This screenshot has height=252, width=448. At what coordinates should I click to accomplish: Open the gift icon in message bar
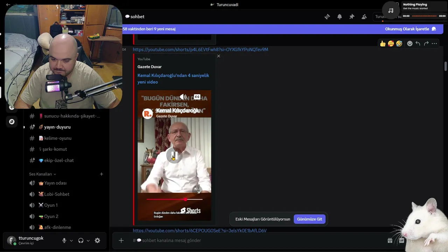click(390, 240)
